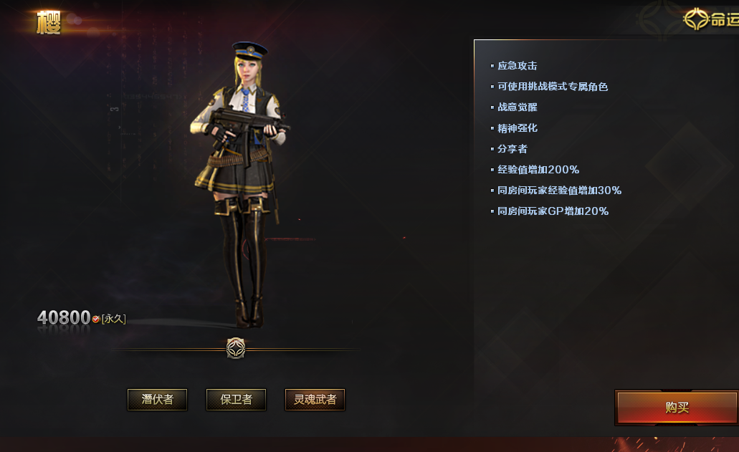Click the 战意觉醒 feature entry
Viewport: 739px width, 452px height.
[517, 107]
